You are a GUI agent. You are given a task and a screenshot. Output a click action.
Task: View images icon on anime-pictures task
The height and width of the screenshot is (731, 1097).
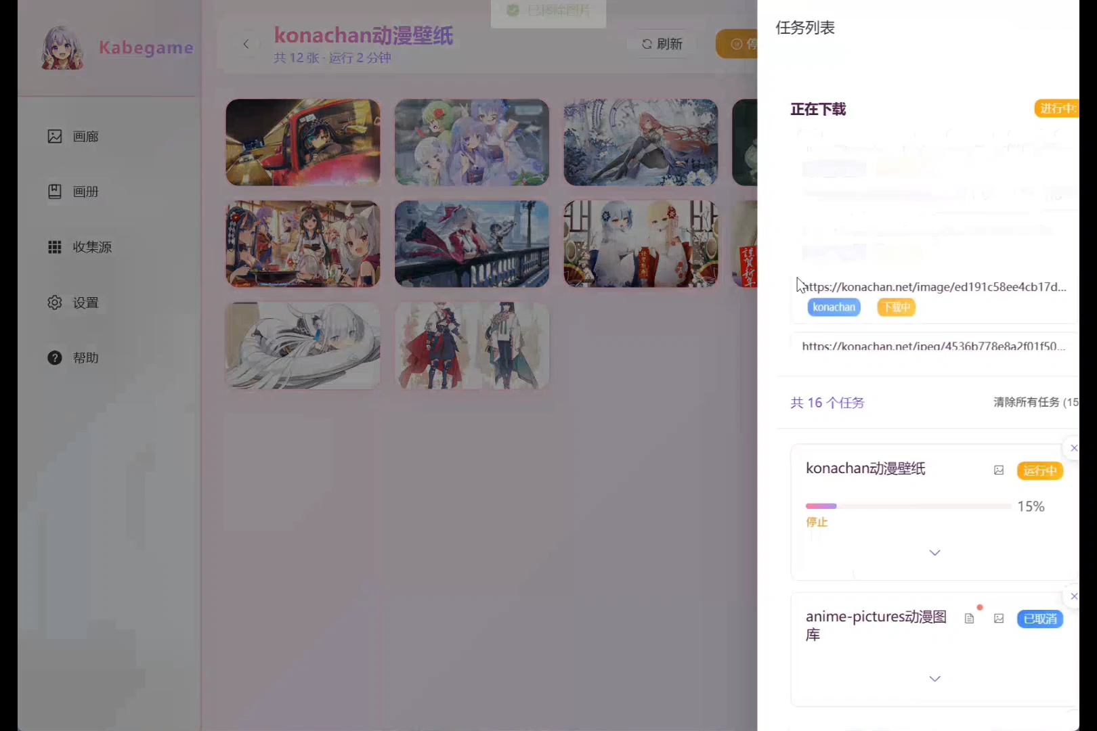tap(999, 619)
